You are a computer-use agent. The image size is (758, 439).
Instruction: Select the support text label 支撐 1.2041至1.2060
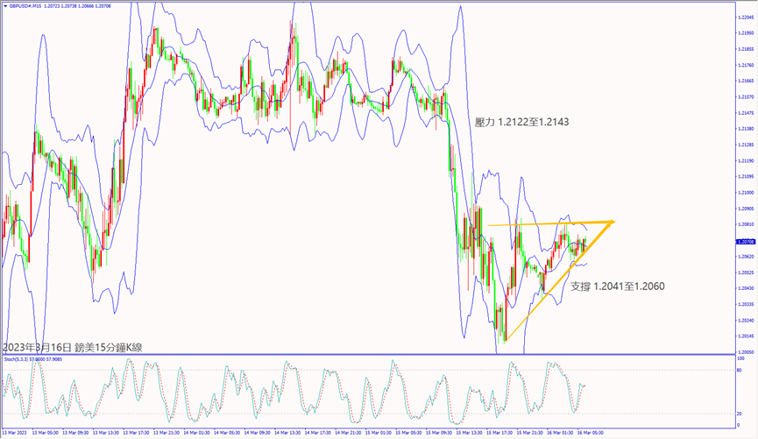[617, 286]
